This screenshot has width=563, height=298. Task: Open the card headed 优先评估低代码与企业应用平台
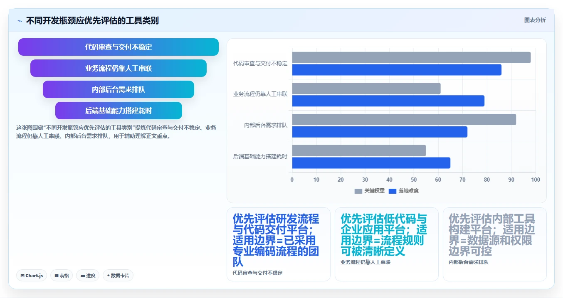(387, 244)
